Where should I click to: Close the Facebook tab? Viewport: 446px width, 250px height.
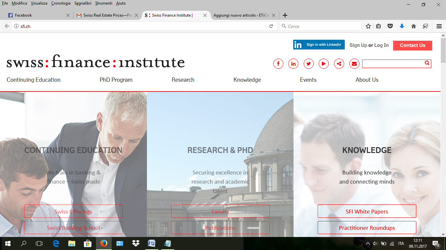click(68, 15)
